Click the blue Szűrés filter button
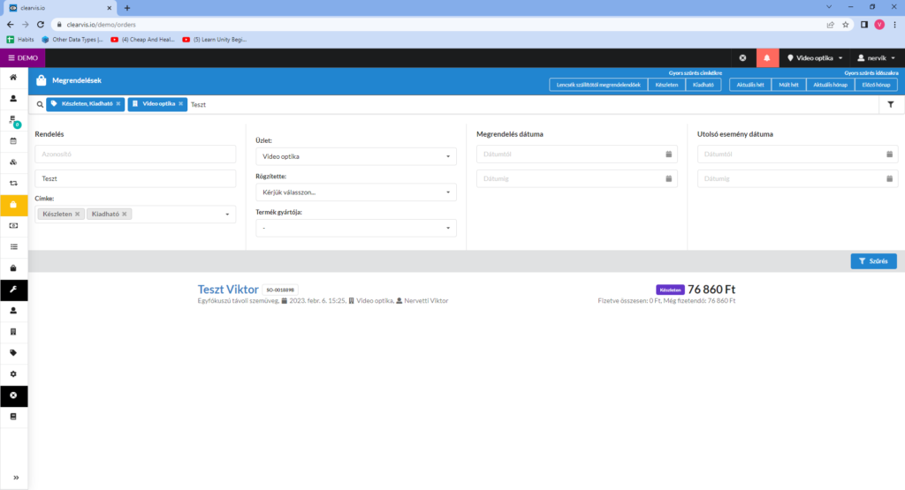This screenshot has height=490, width=905. [x=873, y=261]
